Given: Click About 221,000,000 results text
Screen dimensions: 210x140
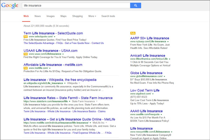Looking at the screenshot, I should [x=46, y=26].
